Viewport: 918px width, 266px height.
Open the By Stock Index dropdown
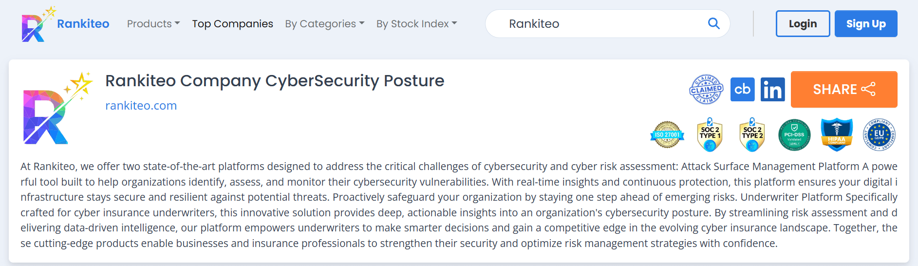(x=416, y=24)
